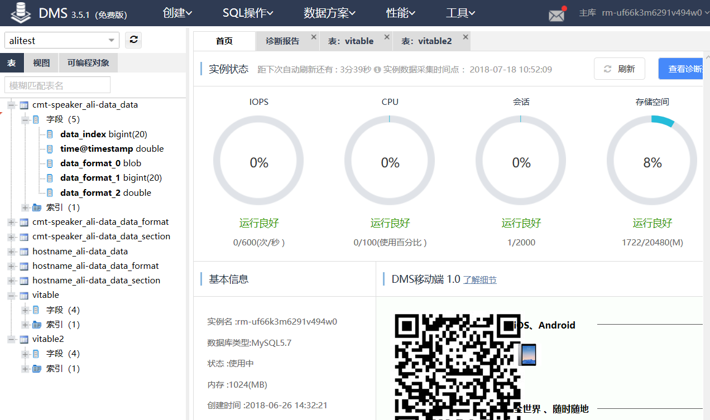This screenshot has width=710, height=420.
Task: Open the mail notification envelope icon
Action: tap(557, 15)
